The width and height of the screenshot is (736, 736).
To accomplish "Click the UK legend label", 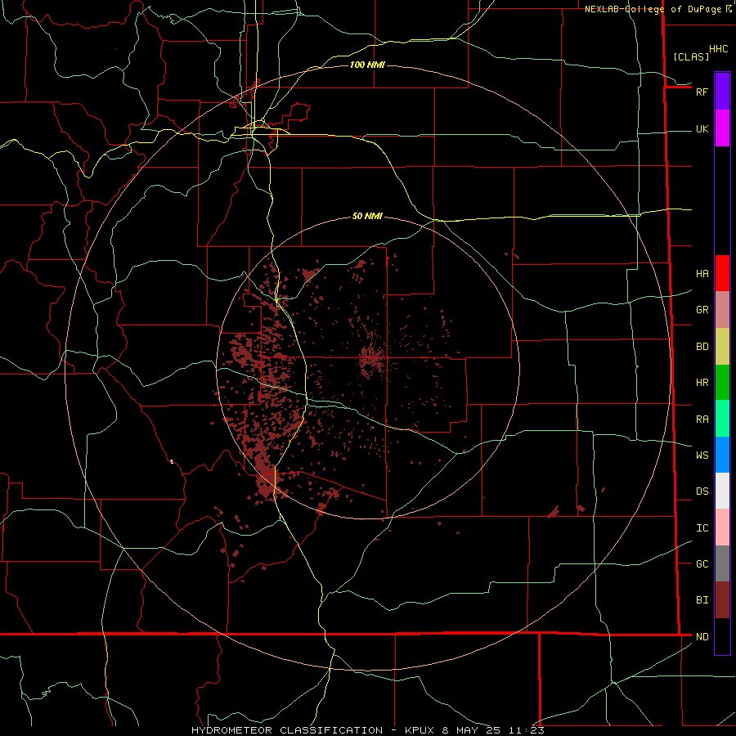I will pyautogui.click(x=702, y=128).
